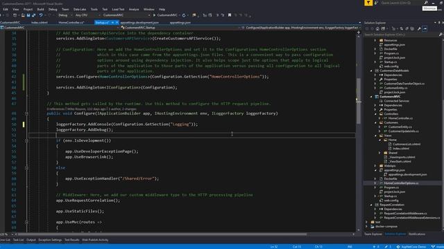Click the AspNetCore Demo repository status item

pos(411,246)
